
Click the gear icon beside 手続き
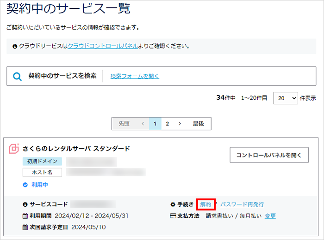(x=173, y=204)
